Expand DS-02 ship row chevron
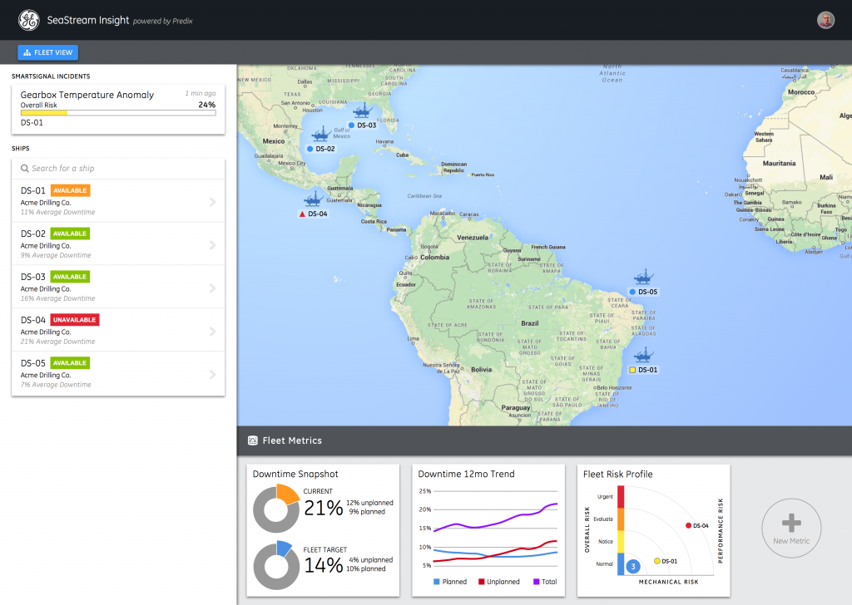 tap(212, 245)
